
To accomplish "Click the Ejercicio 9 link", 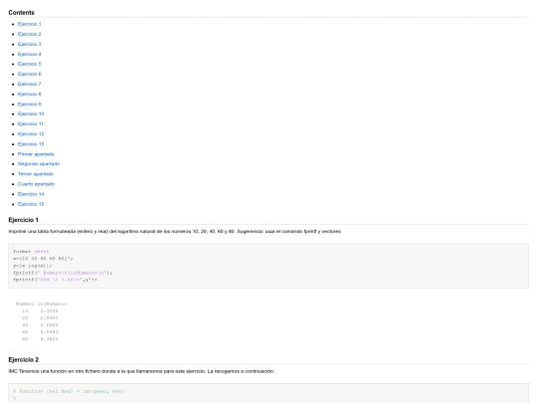I will [x=30, y=104].
